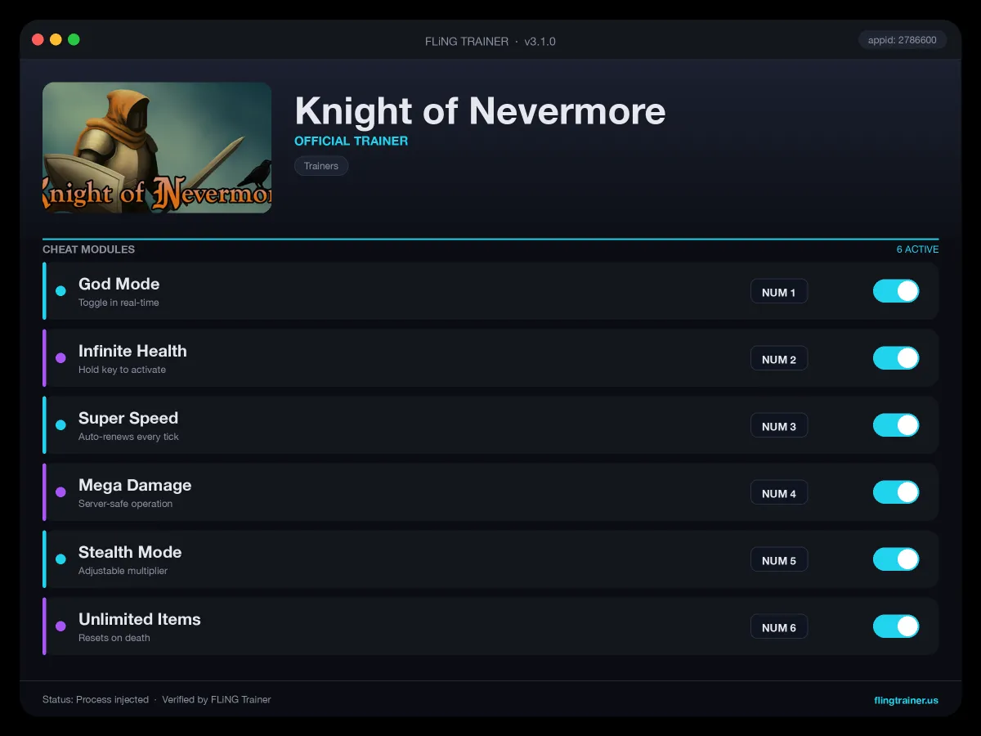Click the yellow minimize window button

(56, 39)
